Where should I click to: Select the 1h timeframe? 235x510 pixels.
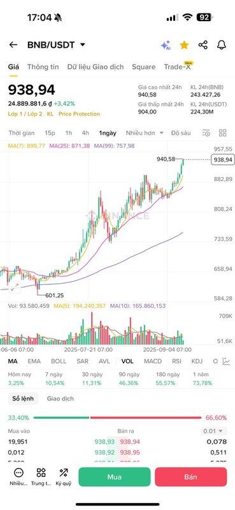coord(69,133)
